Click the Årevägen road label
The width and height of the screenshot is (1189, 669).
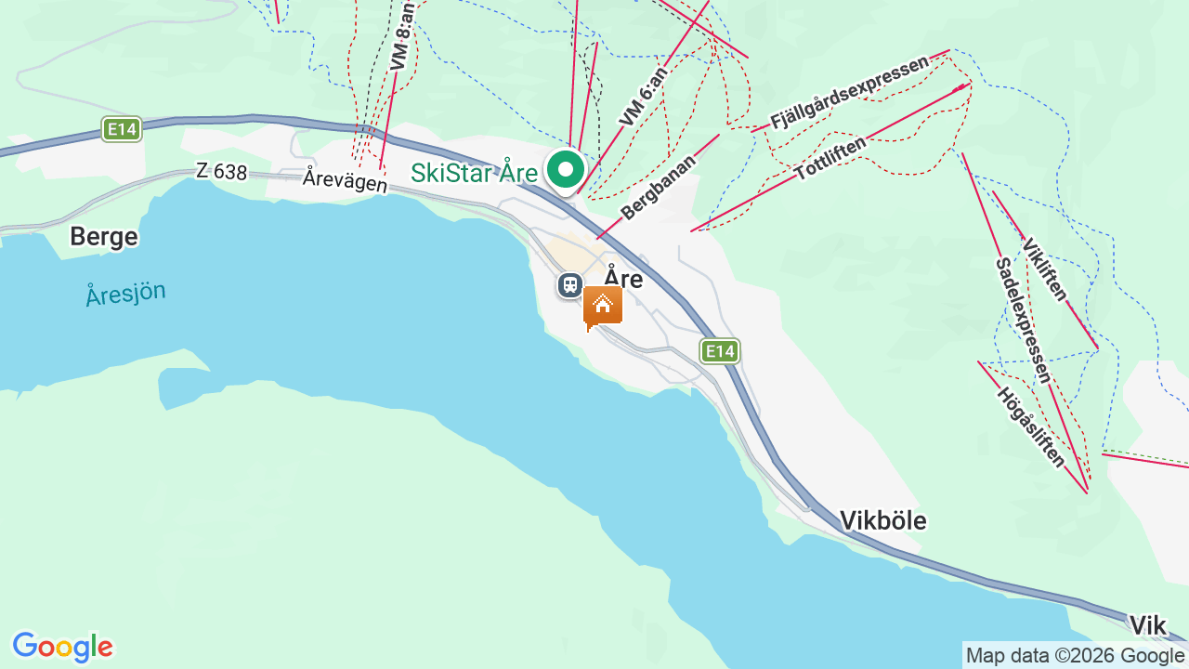[x=345, y=180]
